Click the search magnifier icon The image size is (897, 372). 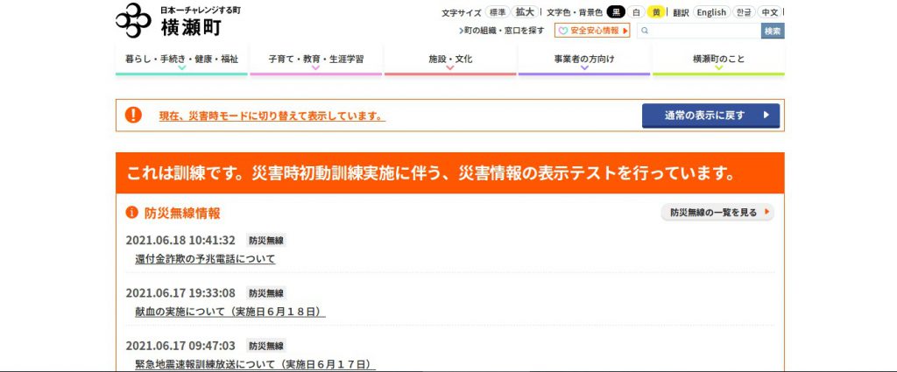tap(645, 31)
